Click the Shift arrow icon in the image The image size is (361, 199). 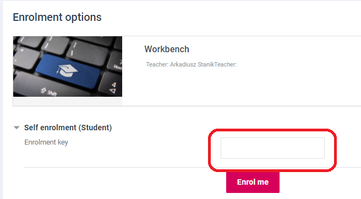43,91
